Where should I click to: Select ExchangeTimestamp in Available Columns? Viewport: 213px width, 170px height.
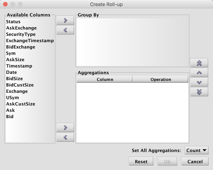coord(30,41)
